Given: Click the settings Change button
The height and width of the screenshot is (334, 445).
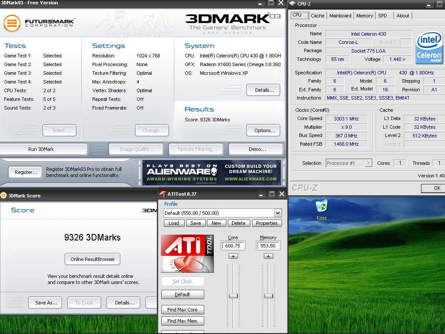Looking at the screenshot, I should pyautogui.click(x=152, y=130).
